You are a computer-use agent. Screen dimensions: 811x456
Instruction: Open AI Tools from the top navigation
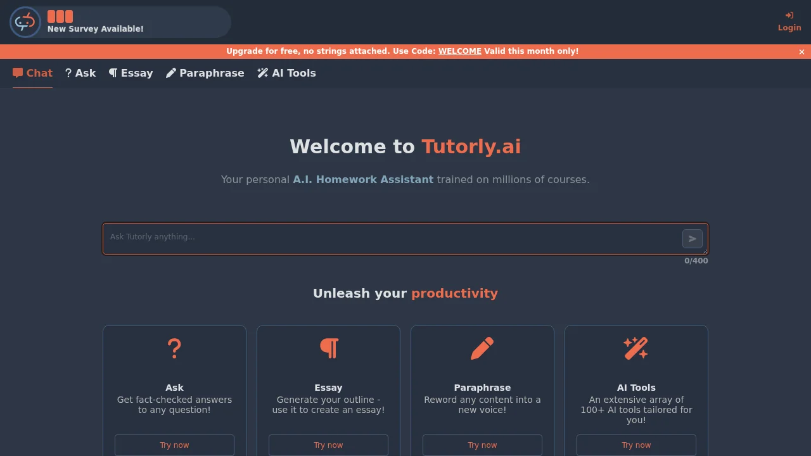coord(286,73)
